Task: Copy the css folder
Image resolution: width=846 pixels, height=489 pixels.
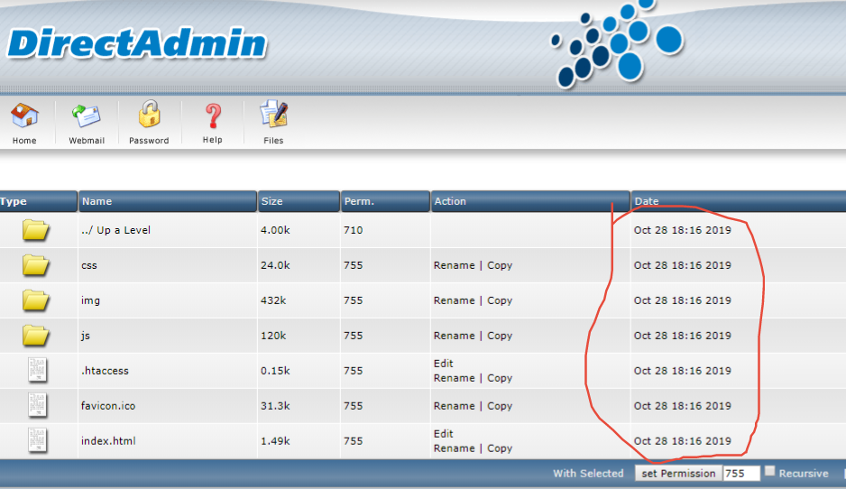Action: click(x=500, y=265)
